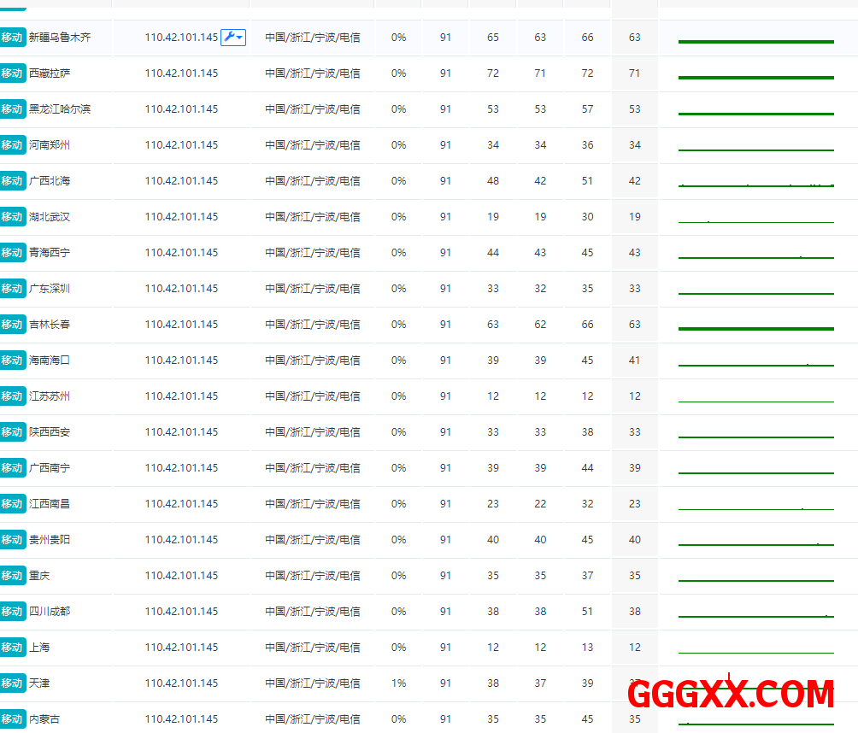Click the 移动 badge beside 湖北武汉
Screen dimensions: 858x733
pyautogui.click(x=12, y=217)
